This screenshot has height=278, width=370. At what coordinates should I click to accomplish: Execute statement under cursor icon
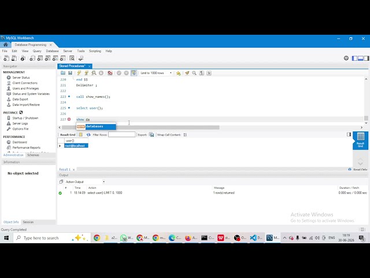(86, 73)
